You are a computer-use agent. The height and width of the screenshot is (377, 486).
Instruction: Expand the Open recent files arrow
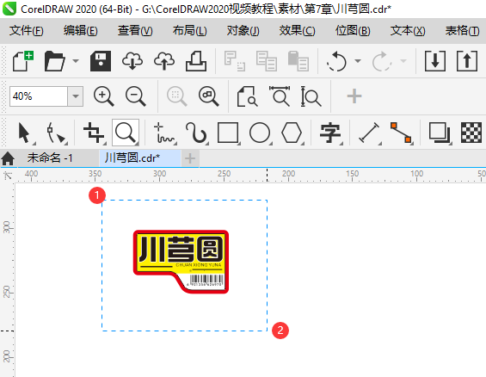[76, 61]
